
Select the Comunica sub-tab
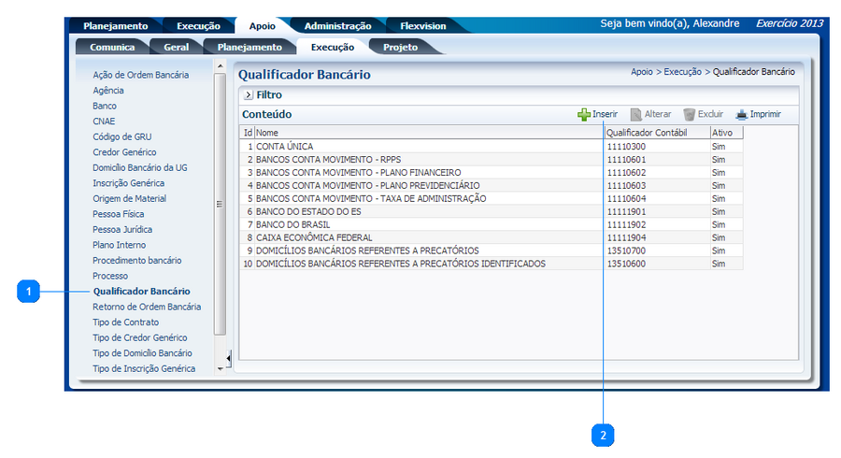pos(112,47)
